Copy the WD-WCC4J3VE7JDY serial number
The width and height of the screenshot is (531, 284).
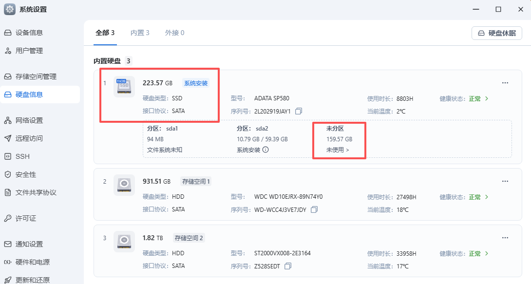(314, 209)
